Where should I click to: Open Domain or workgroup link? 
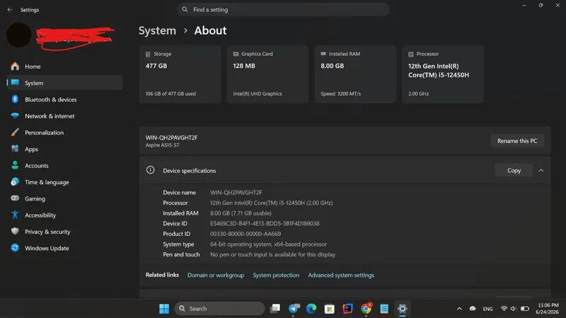click(x=216, y=276)
